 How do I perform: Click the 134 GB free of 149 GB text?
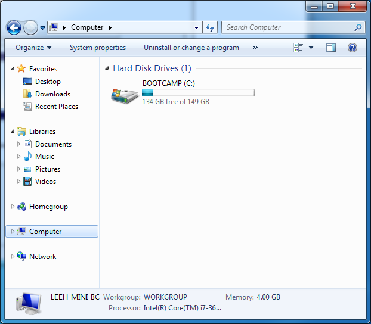(x=176, y=102)
